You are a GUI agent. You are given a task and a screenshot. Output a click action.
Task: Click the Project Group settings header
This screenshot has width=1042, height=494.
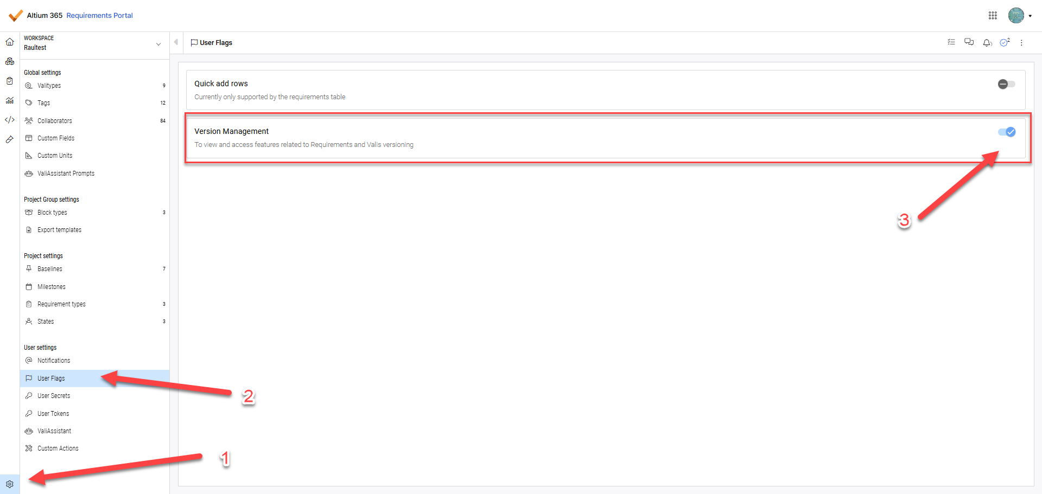click(52, 200)
